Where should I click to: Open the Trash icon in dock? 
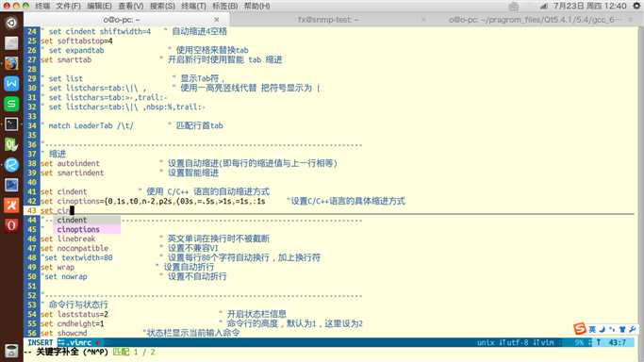11,351
